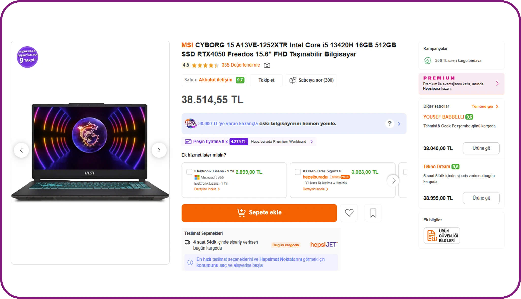The height and width of the screenshot is (299, 521).
Task: Tick the Elektronik Lisans Microsoft 365 checkbox
Action: tap(189, 172)
